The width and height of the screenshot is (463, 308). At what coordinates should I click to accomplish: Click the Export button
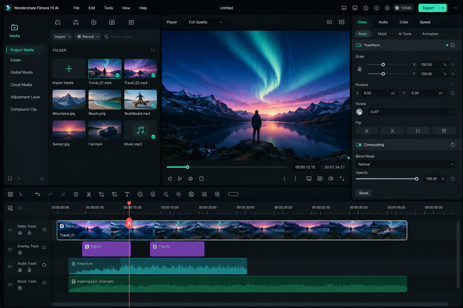pos(429,8)
